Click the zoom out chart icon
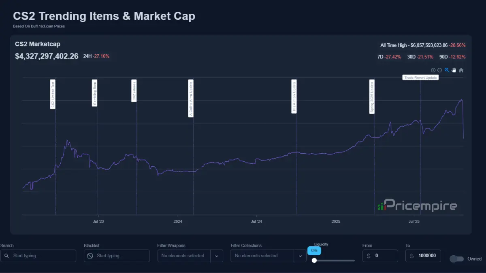Screen dimensions: 486x273 point(439,70)
